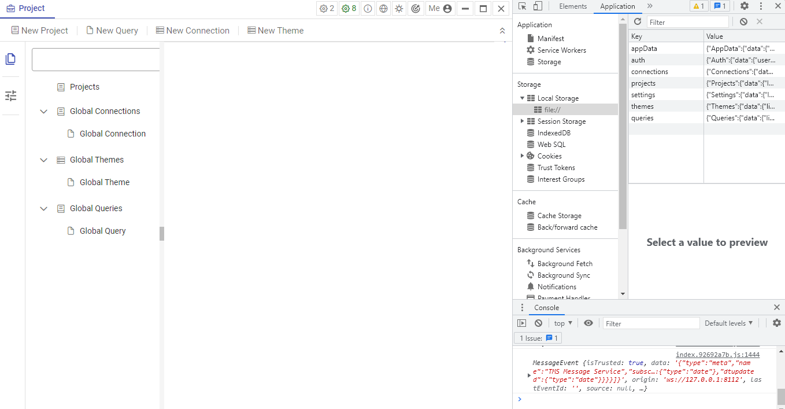Switch to the Elements tab in DevTools
Viewport: 785px width, 409px height.
572,6
